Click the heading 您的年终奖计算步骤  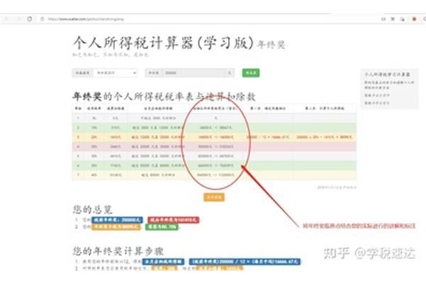(x=118, y=251)
